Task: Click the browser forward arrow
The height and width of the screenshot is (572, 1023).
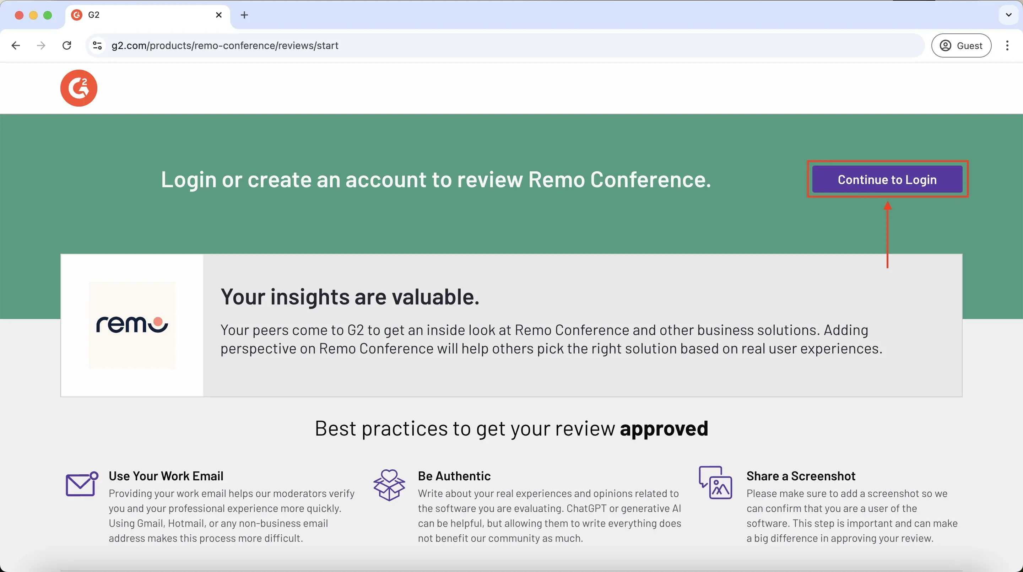Action: click(x=41, y=46)
